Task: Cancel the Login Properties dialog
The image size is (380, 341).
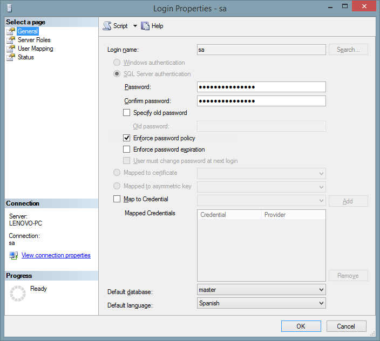Action: click(x=346, y=326)
